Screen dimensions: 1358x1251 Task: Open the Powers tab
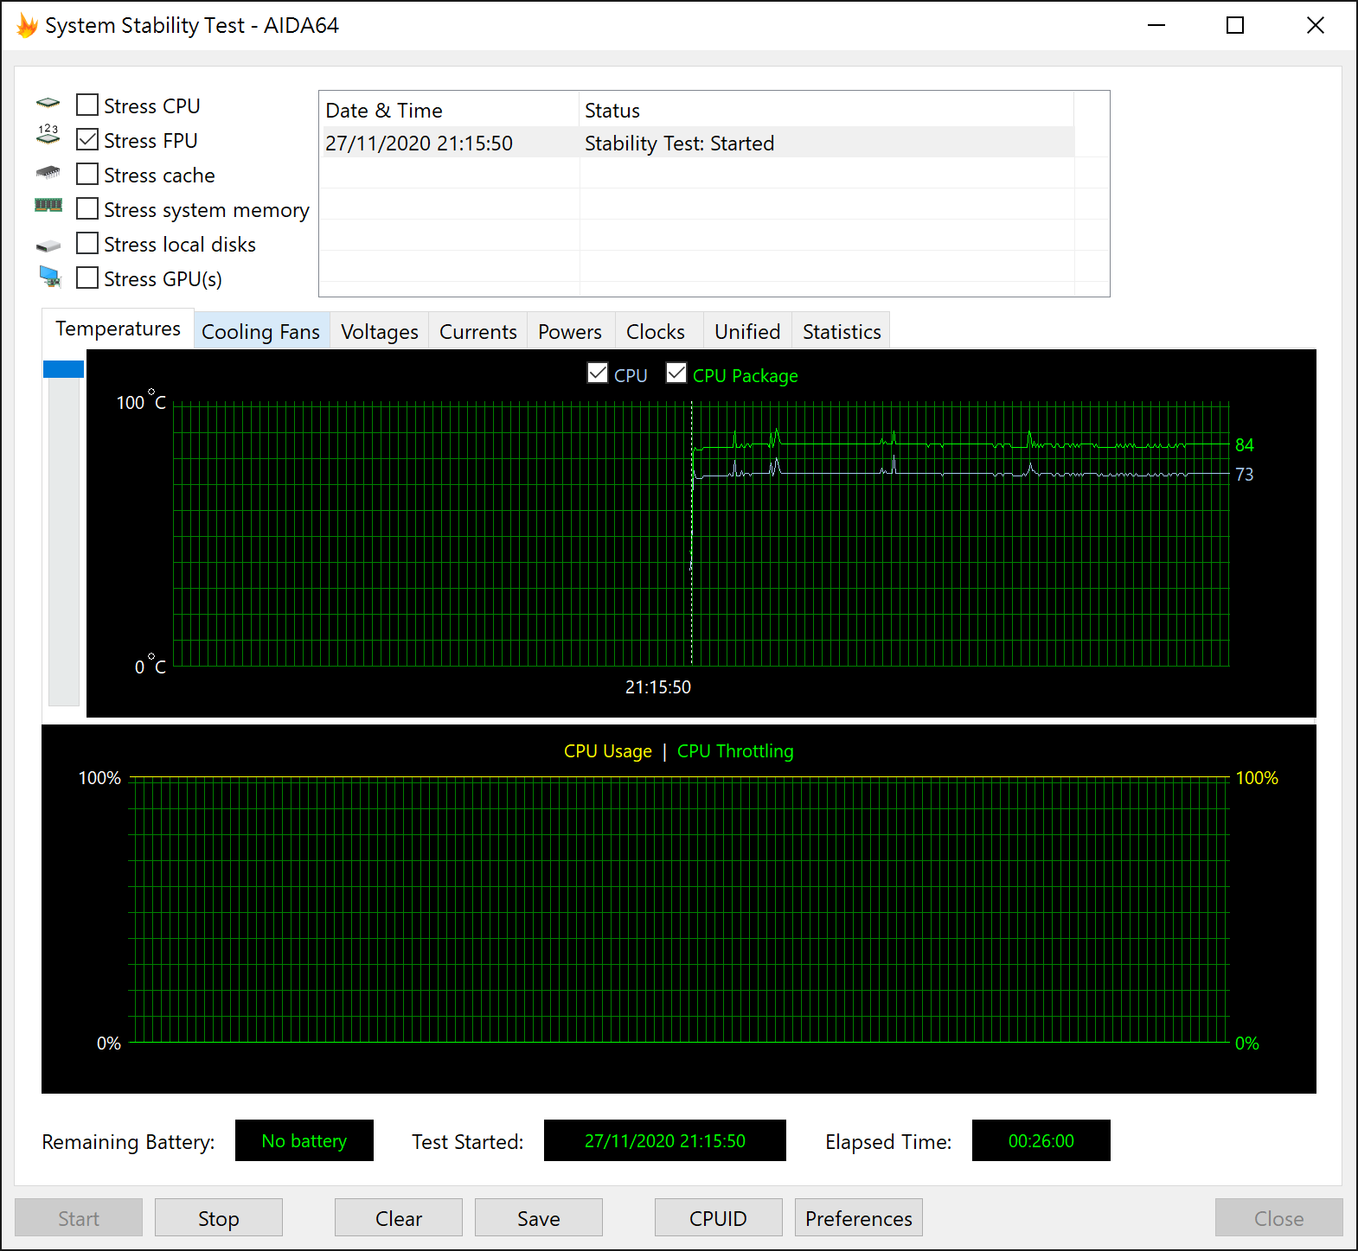(570, 331)
